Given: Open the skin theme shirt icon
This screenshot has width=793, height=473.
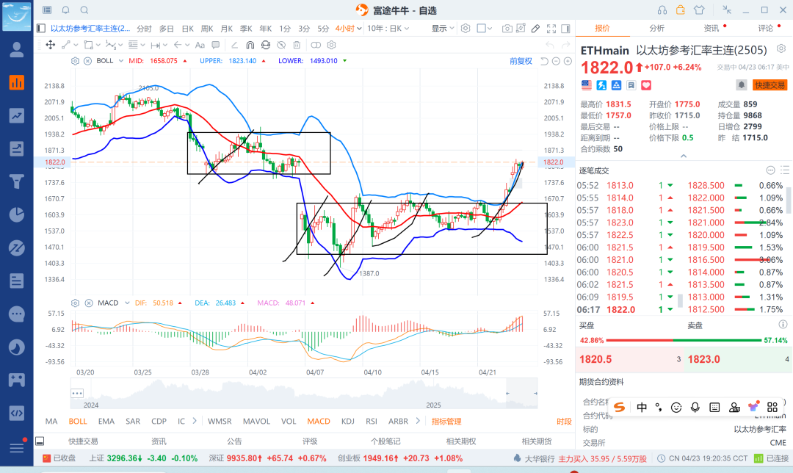Looking at the screenshot, I should [699, 10].
